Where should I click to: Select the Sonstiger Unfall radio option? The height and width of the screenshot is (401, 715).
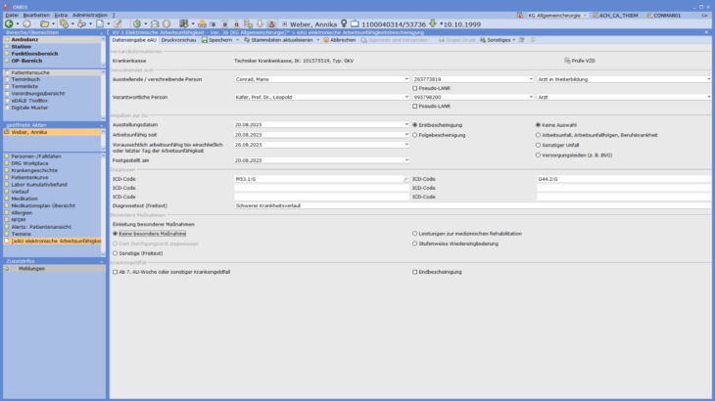point(537,144)
